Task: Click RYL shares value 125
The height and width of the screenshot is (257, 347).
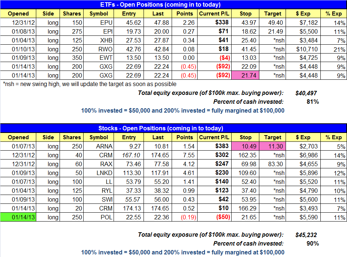Action: [77, 191]
